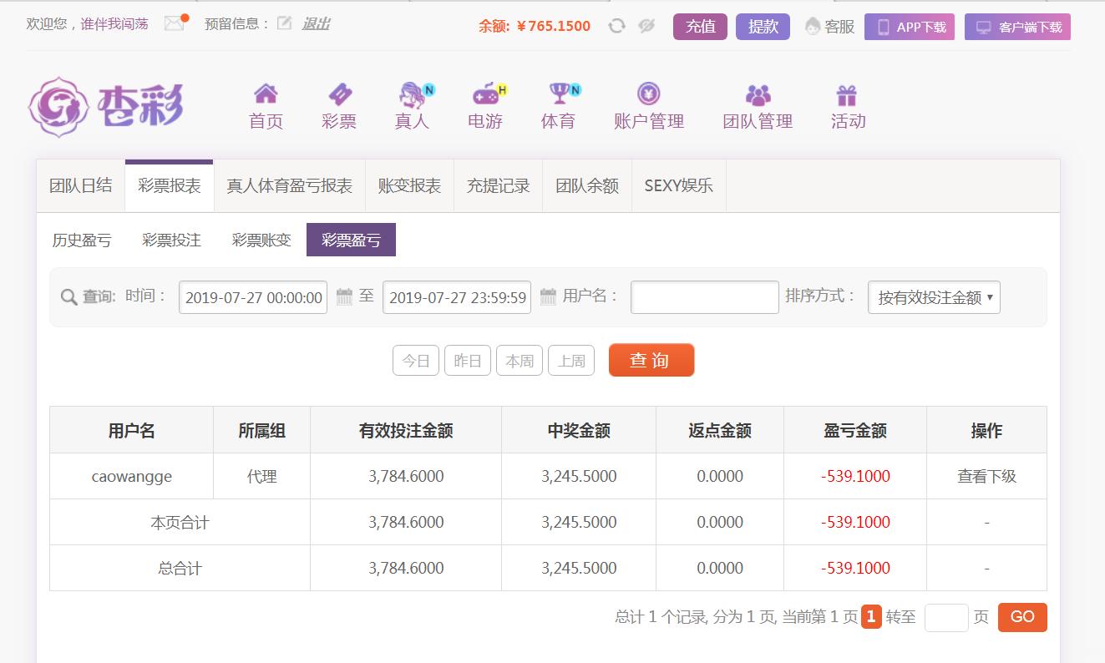Click the mail envelope icon
1105x663 pixels.
[x=175, y=23]
